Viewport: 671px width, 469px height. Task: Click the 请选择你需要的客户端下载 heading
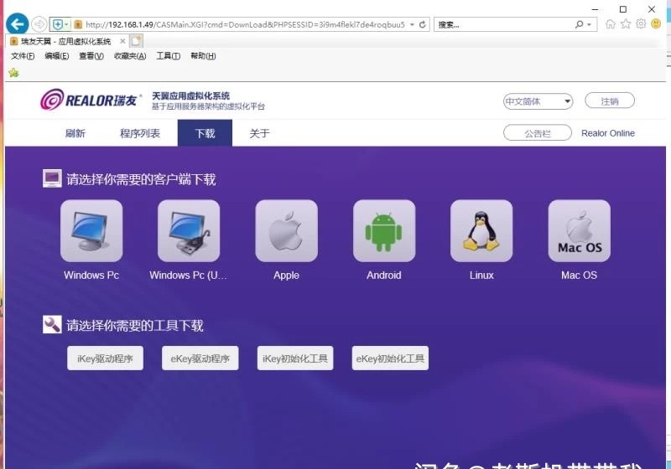click(141, 179)
